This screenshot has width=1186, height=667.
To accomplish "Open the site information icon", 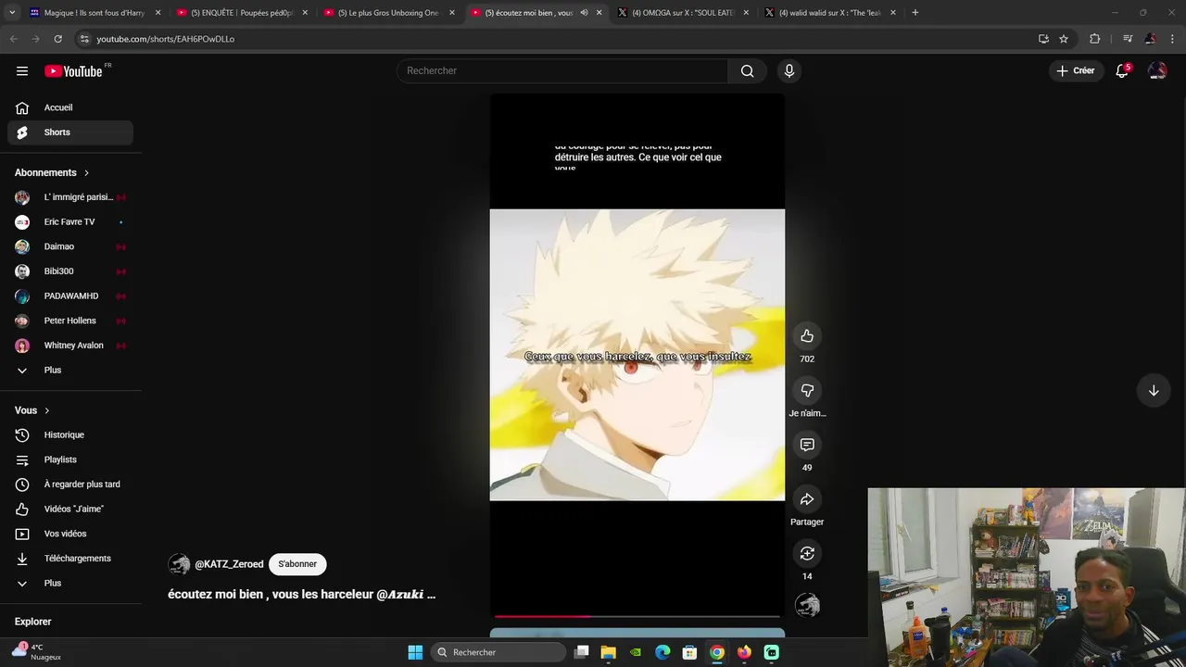I will pyautogui.click(x=84, y=39).
